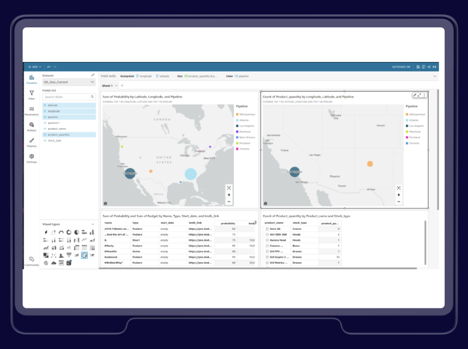Collapse the DJI Inspire 2 row
Screen dimensions: 468x349
pyautogui.click(x=267, y=257)
